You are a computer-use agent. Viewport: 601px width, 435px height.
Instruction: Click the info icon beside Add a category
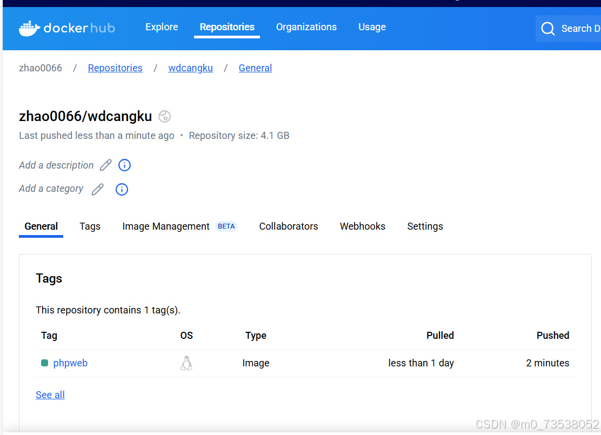(x=122, y=189)
